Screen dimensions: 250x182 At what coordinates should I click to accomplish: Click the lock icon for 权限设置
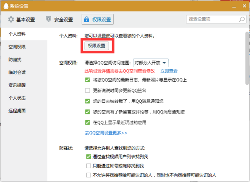(x=87, y=19)
